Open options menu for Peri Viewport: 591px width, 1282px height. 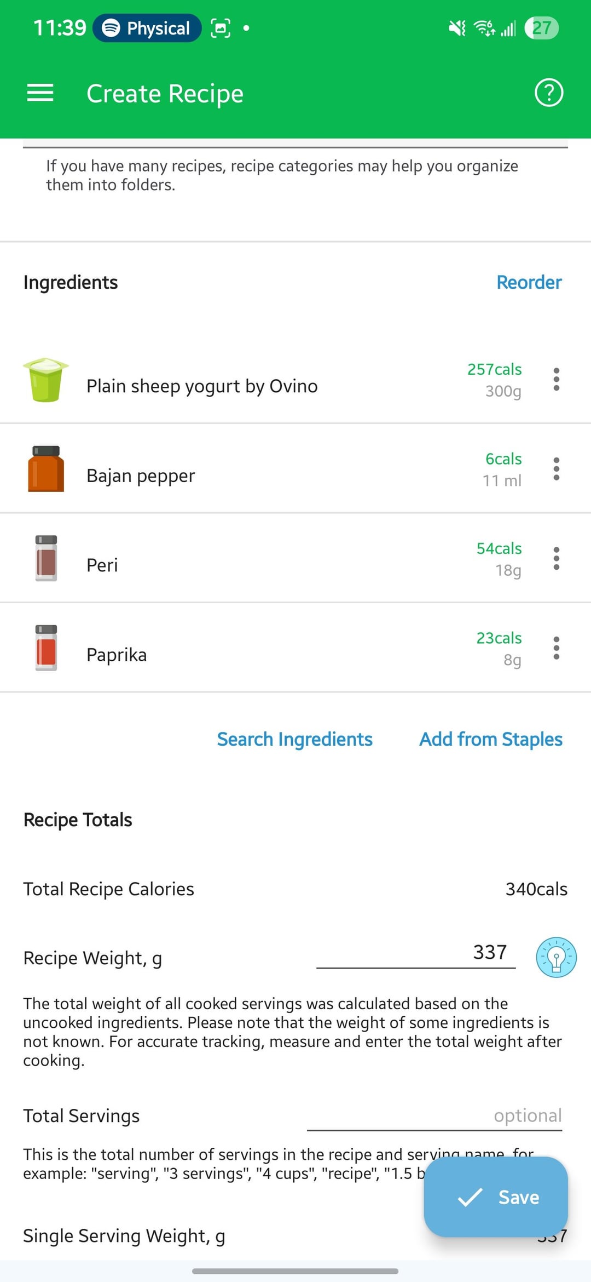556,558
